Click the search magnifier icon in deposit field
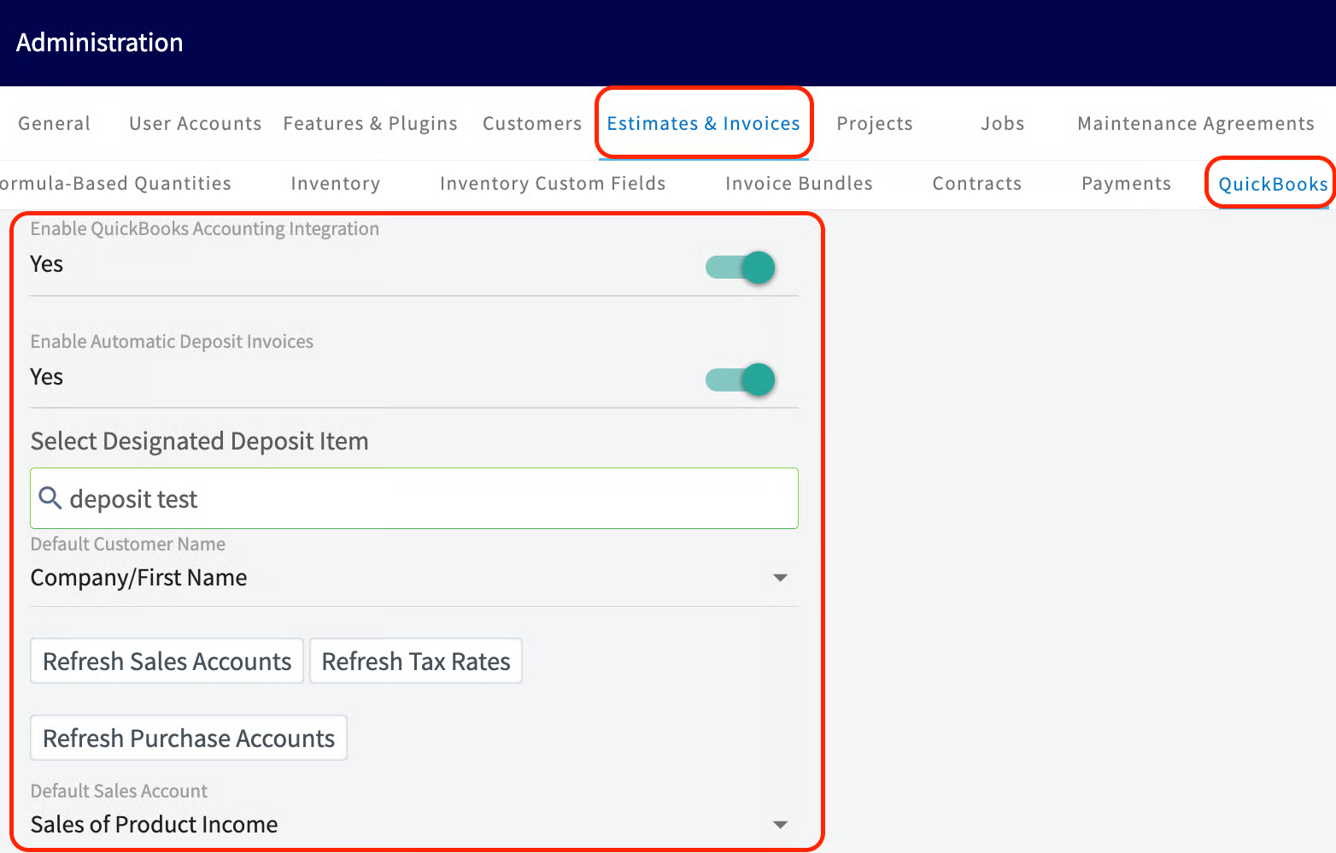Image resolution: width=1336 pixels, height=853 pixels. [50, 497]
